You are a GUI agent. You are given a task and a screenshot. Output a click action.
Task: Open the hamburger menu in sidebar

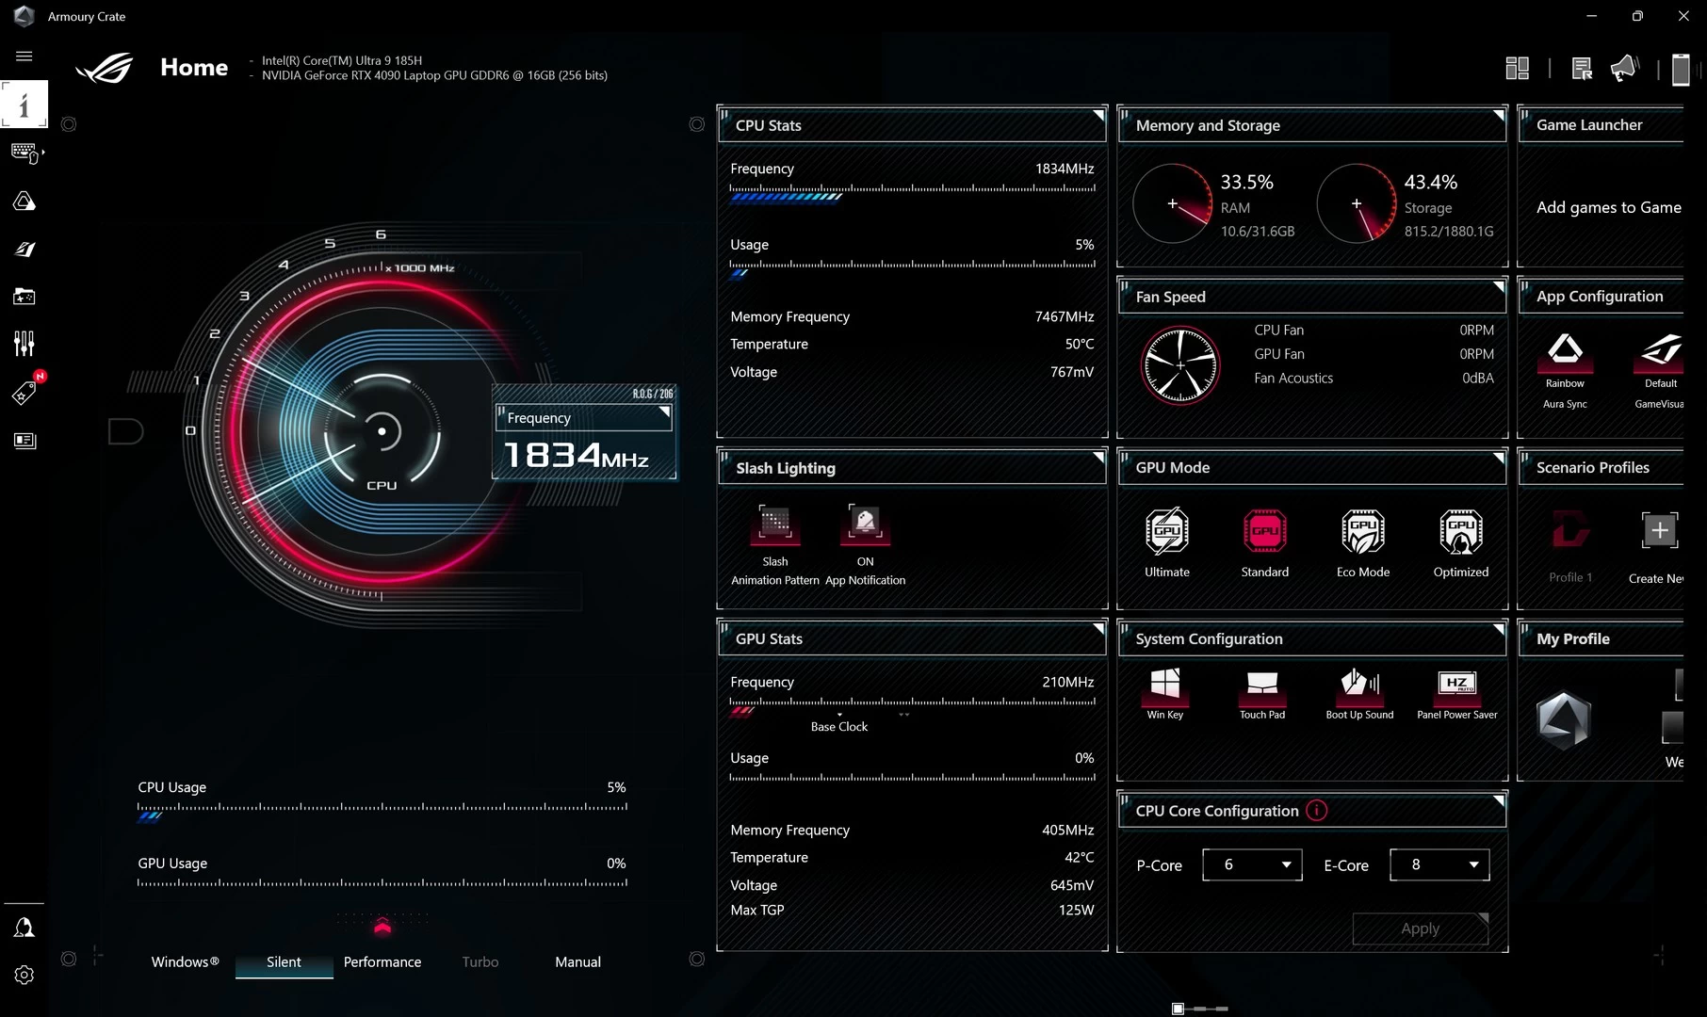(x=24, y=56)
